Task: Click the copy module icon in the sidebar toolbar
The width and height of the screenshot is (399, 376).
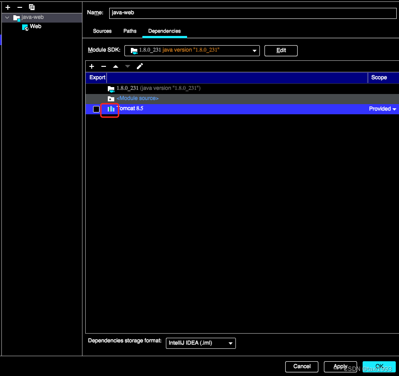Action: [31, 7]
